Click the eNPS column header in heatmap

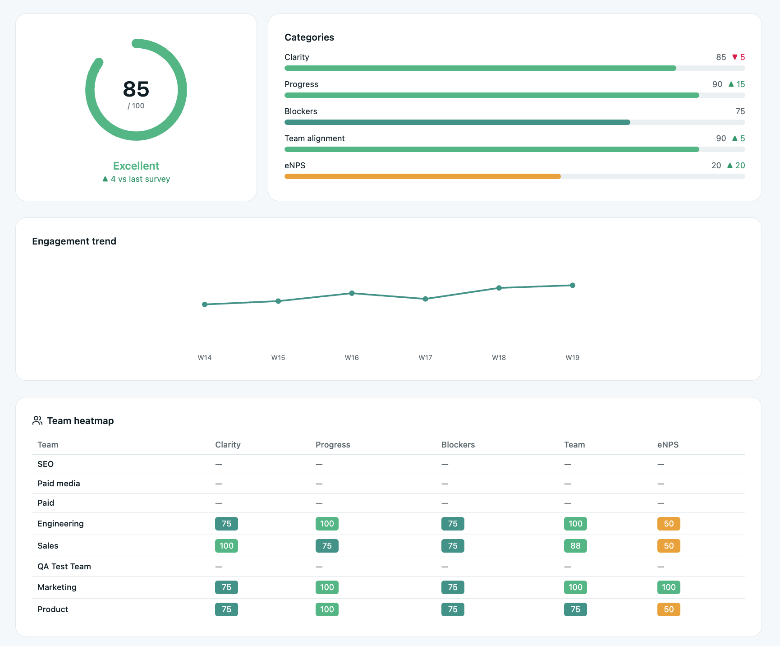(x=668, y=445)
